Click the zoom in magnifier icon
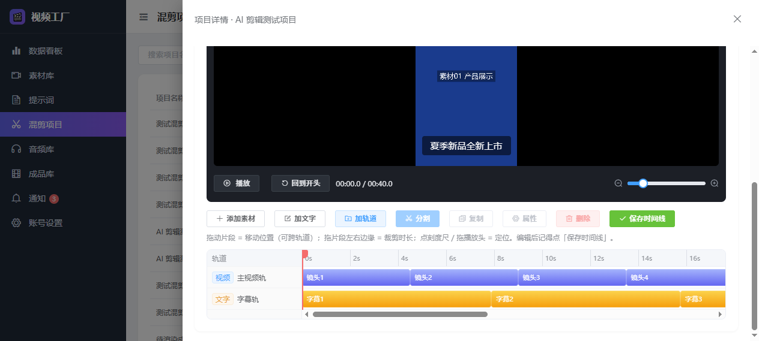 (715, 183)
